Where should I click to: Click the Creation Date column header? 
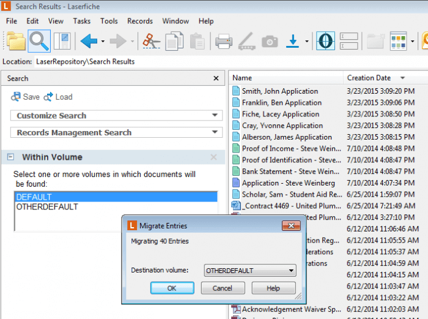point(385,78)
